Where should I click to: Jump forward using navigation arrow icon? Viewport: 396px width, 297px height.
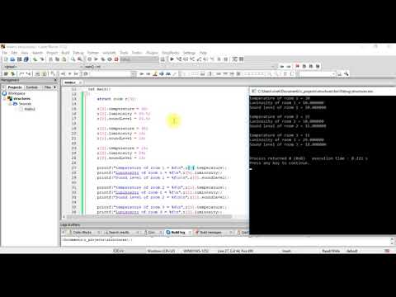click(x=289, y=66)
